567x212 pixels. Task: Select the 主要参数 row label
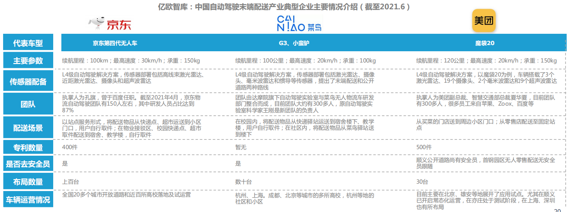click(28, 61)
